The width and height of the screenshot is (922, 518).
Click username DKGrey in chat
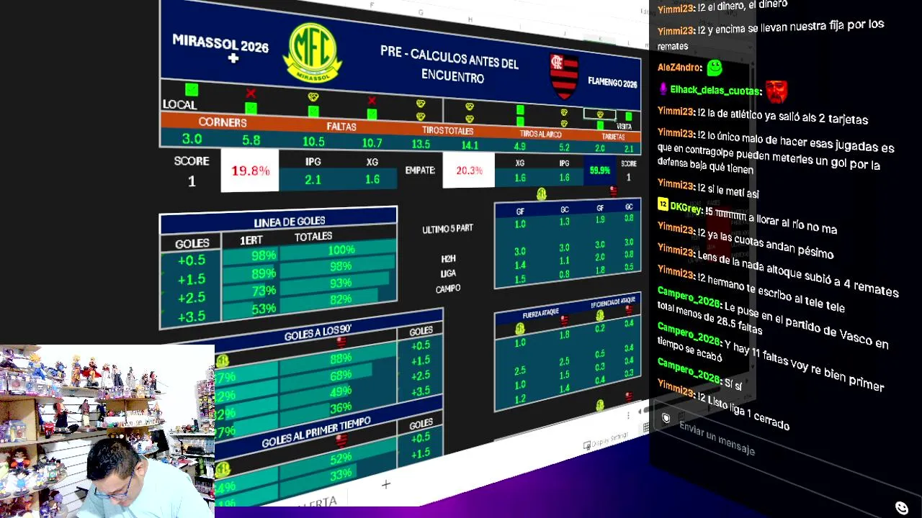click(686, 208)
